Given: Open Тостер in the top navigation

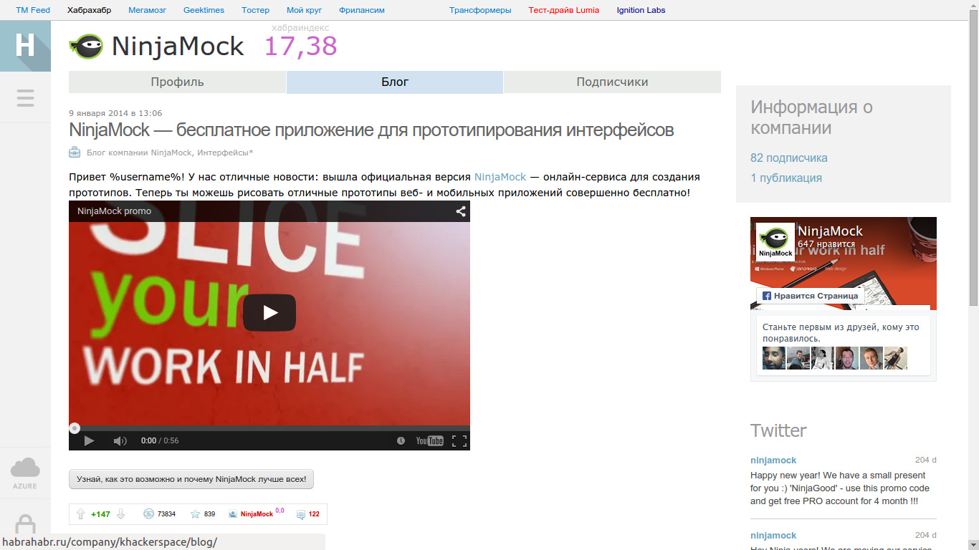Looking at the screenshot, I should point(256,11).
